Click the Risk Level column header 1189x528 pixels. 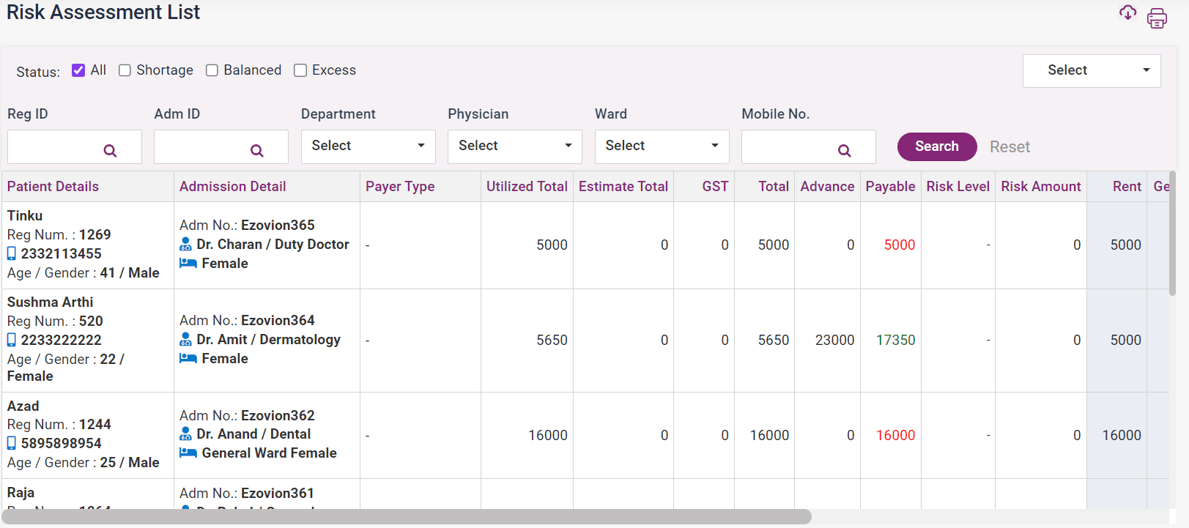(x=958, y=187)
